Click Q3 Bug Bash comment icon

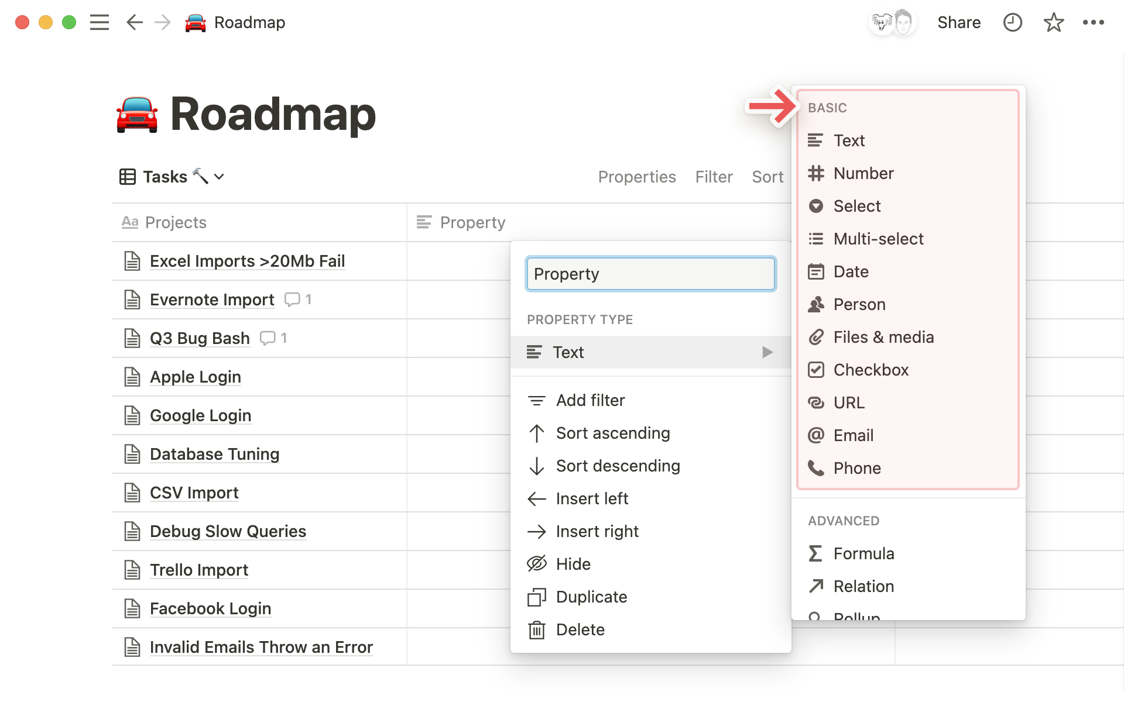pos(268,338)
